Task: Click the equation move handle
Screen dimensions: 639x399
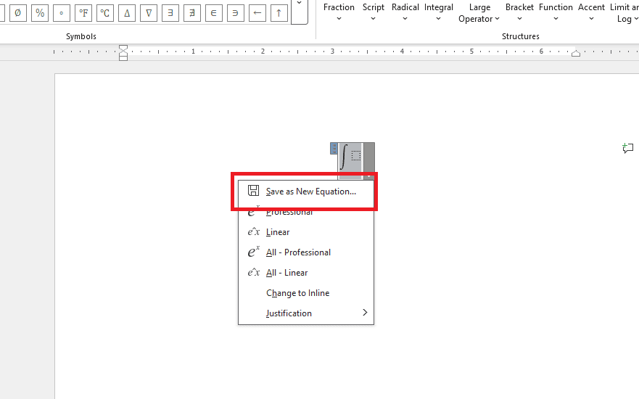Action: 334,148
